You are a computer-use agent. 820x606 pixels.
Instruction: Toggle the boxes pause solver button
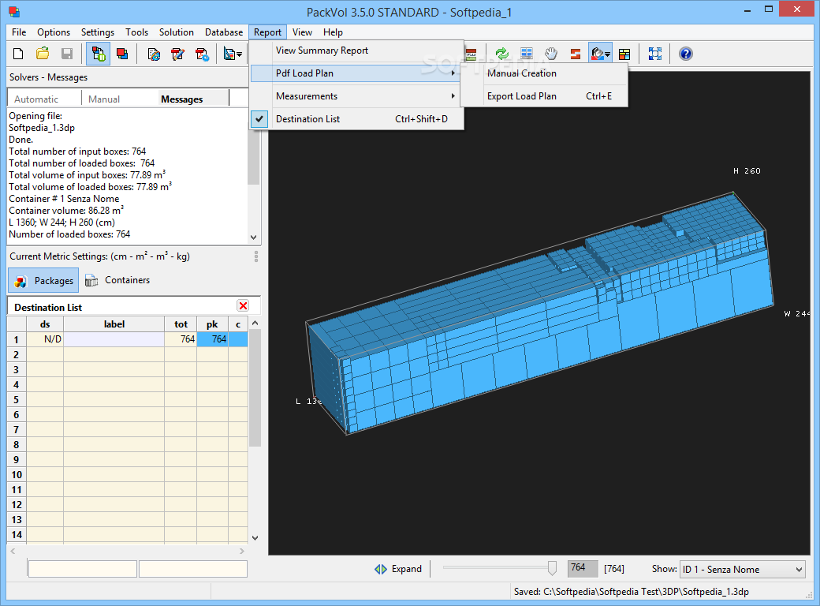tap(99, 54)
